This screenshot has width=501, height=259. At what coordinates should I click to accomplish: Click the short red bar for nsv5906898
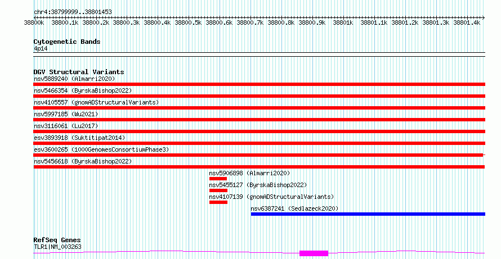tap(218, 179)
